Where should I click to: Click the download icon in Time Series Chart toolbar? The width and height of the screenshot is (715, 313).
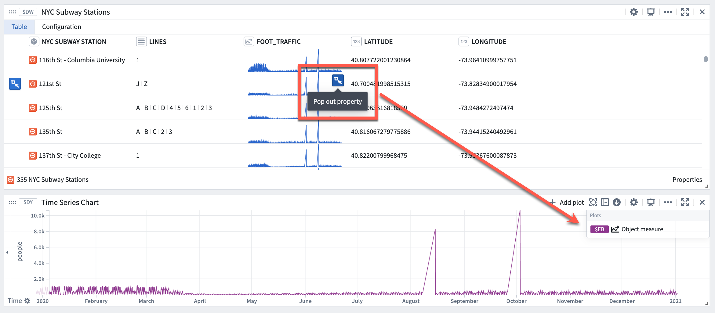pos(617,202)
